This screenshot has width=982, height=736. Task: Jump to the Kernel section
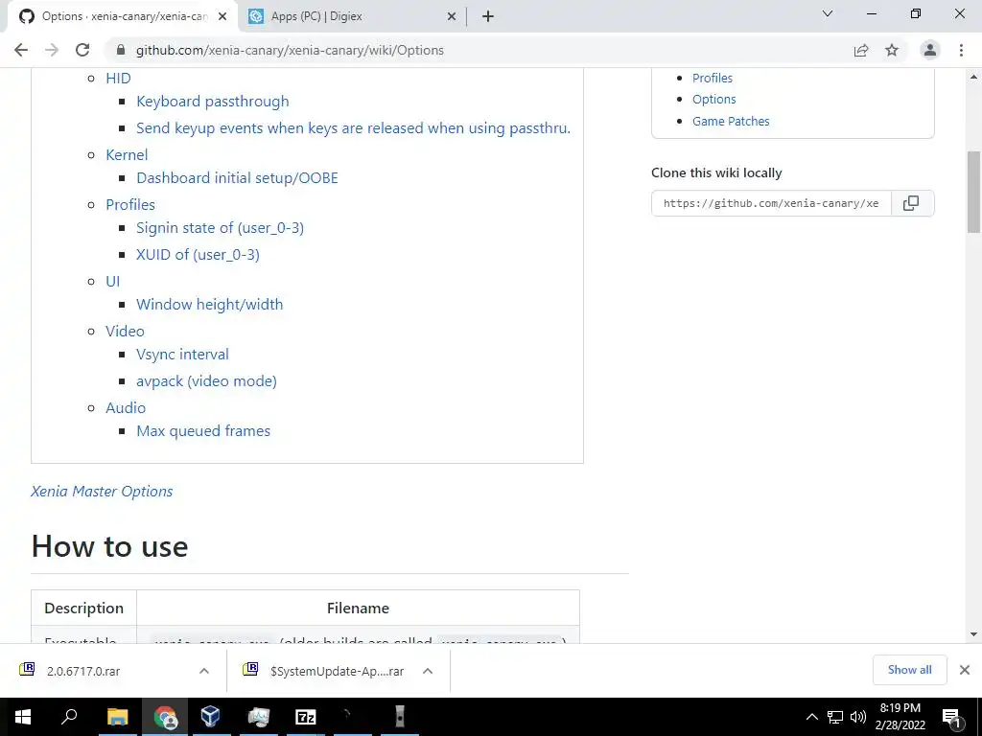(x=127, y=154)
